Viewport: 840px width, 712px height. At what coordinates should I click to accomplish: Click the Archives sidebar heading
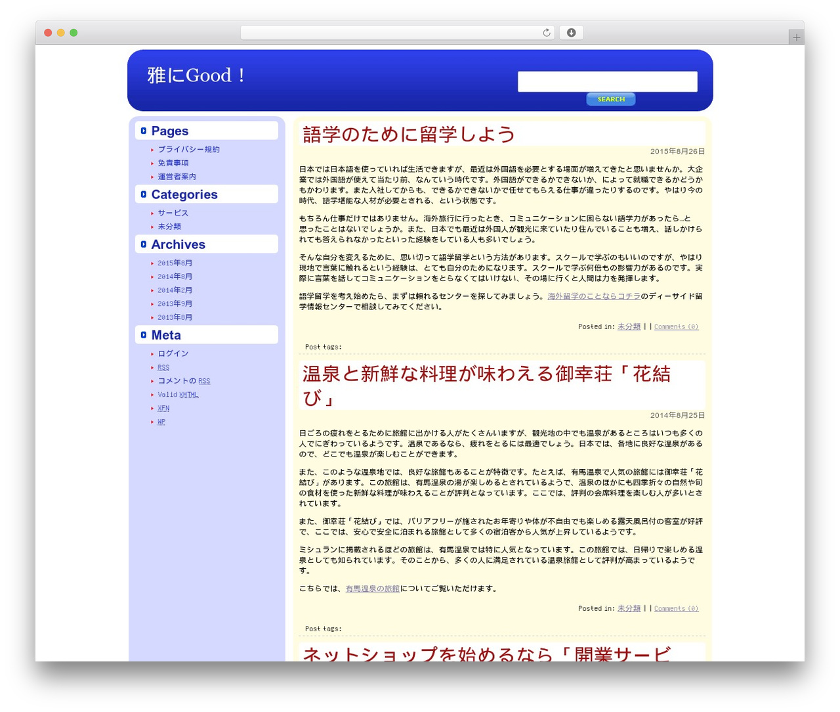pyautogui.click(x=178, y=244)
